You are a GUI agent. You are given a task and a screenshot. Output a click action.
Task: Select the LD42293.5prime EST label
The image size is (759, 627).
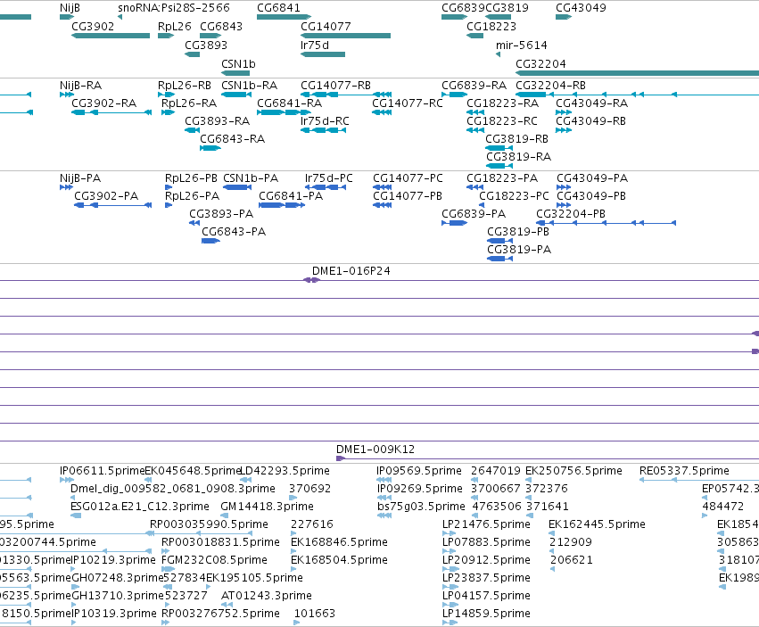[x=285, y=471]
